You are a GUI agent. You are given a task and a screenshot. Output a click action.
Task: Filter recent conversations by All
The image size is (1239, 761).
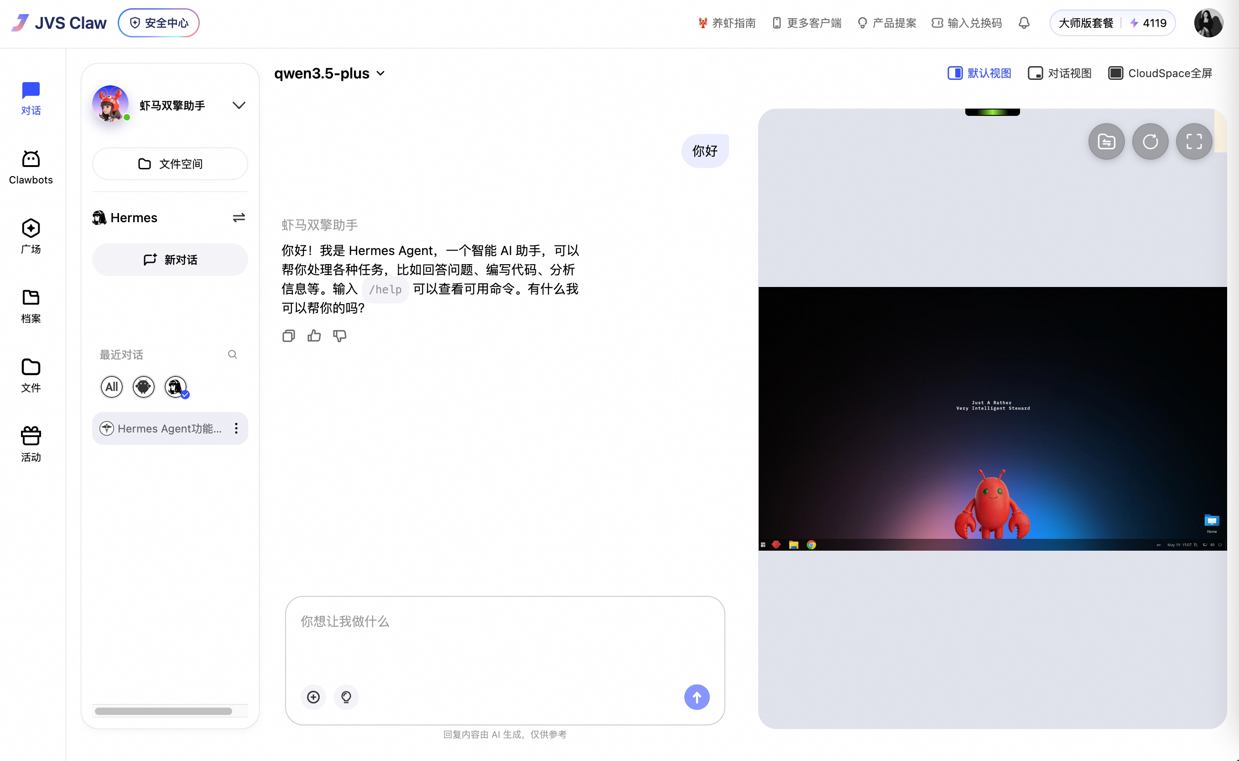112,386
